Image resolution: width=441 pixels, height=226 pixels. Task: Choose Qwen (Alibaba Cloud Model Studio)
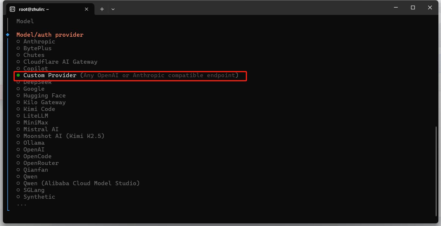[x=78, y=183]
